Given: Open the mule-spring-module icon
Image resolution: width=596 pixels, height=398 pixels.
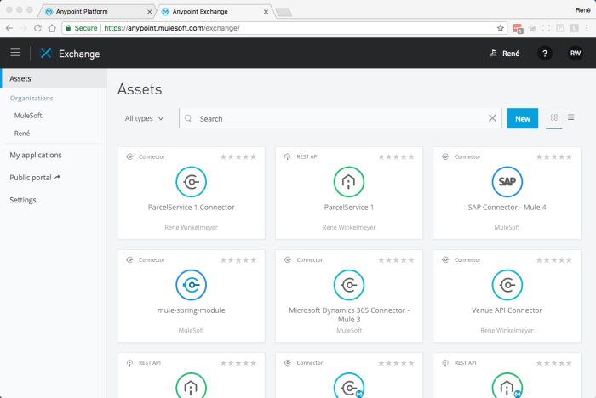Looking at the screenshot, I should [192, 285].
